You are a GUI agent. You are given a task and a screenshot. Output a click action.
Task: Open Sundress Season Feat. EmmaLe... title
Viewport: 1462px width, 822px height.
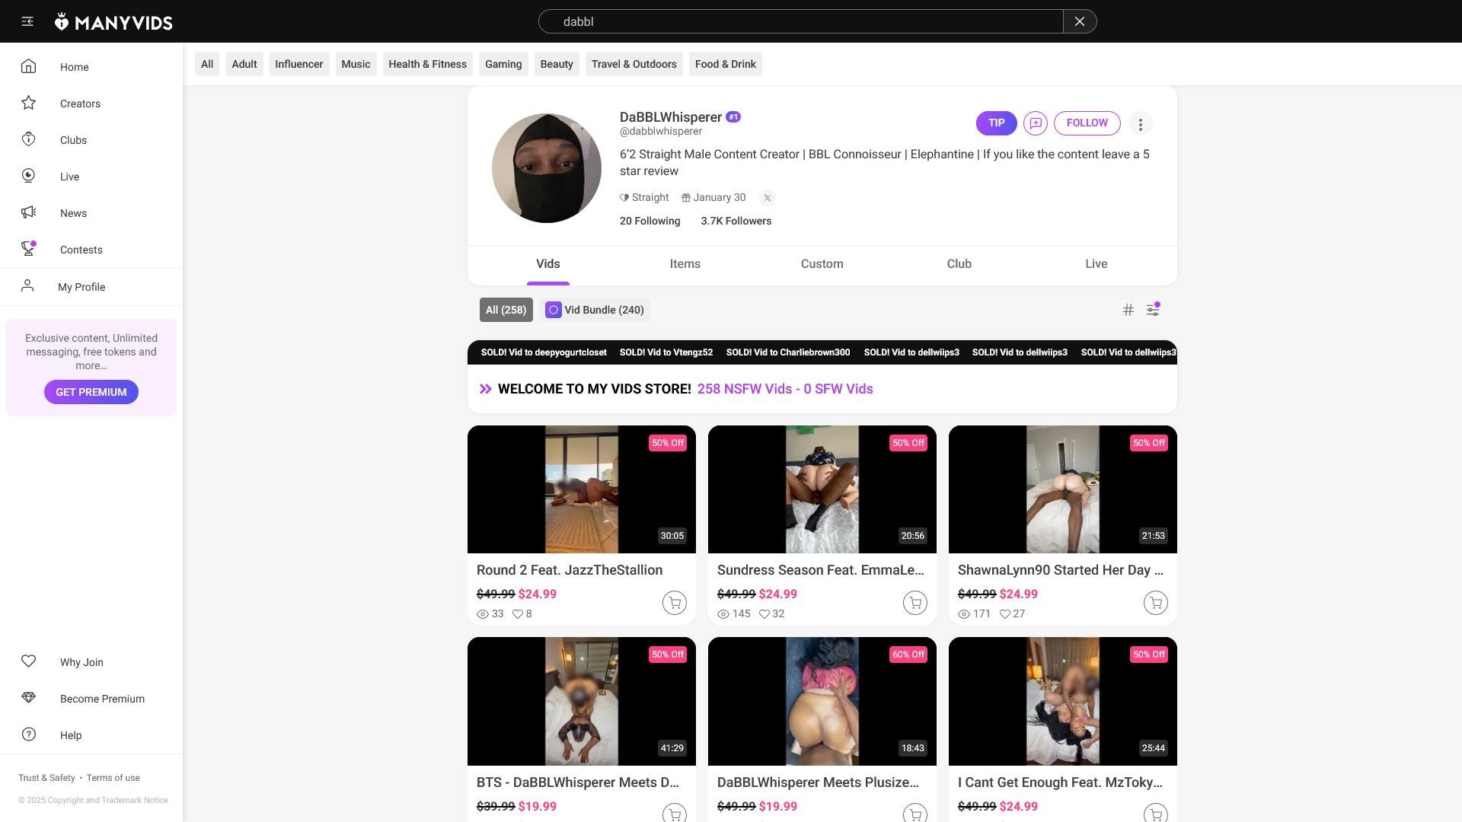(821, 570)
